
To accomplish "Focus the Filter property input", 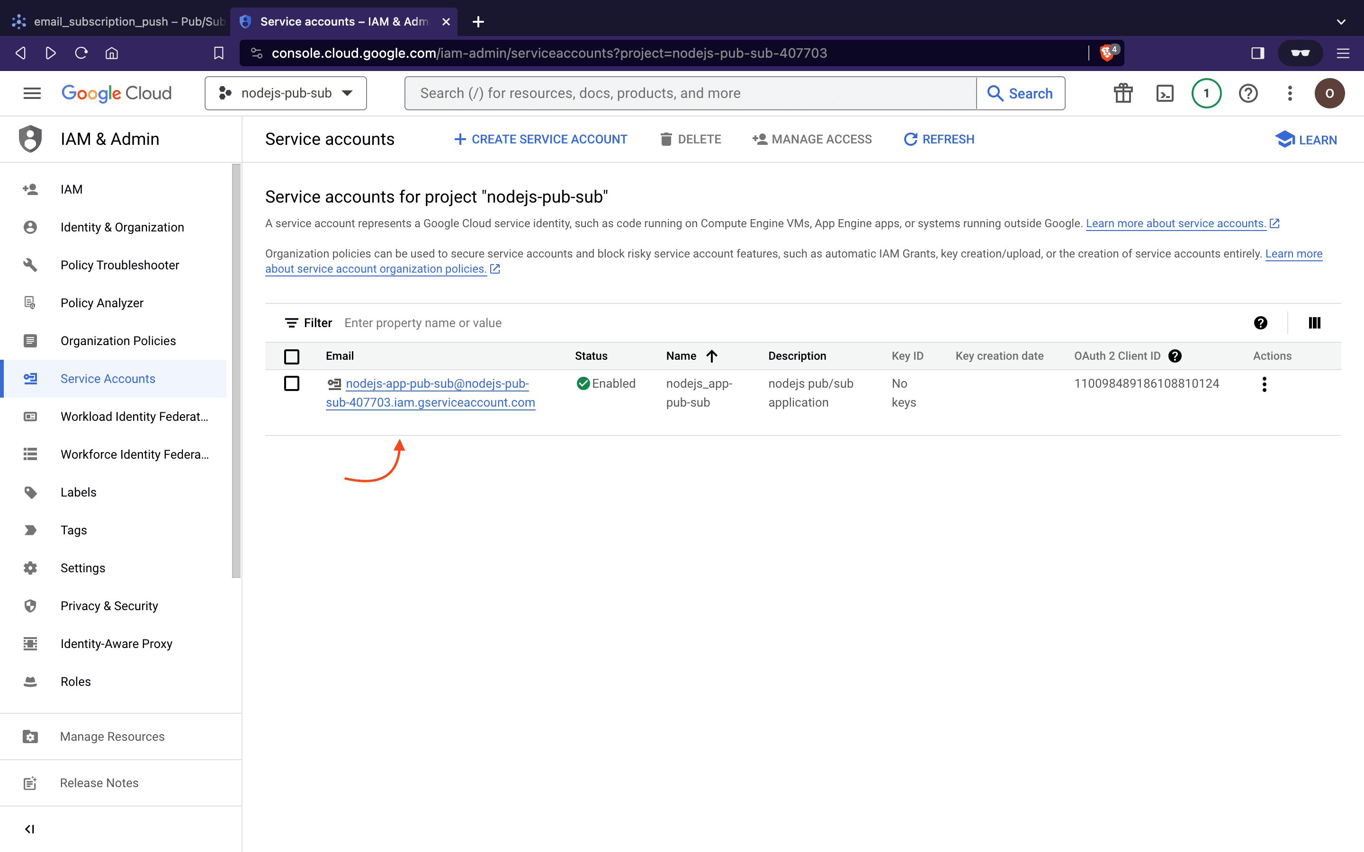I will point(789,323).
